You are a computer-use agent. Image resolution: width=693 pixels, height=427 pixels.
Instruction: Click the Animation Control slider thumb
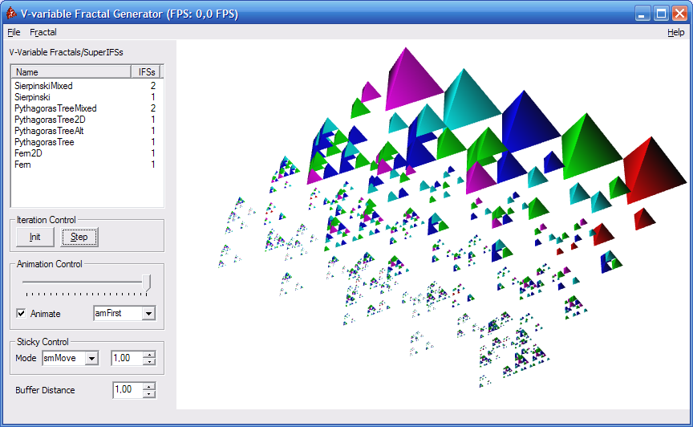tap(146, 283)
